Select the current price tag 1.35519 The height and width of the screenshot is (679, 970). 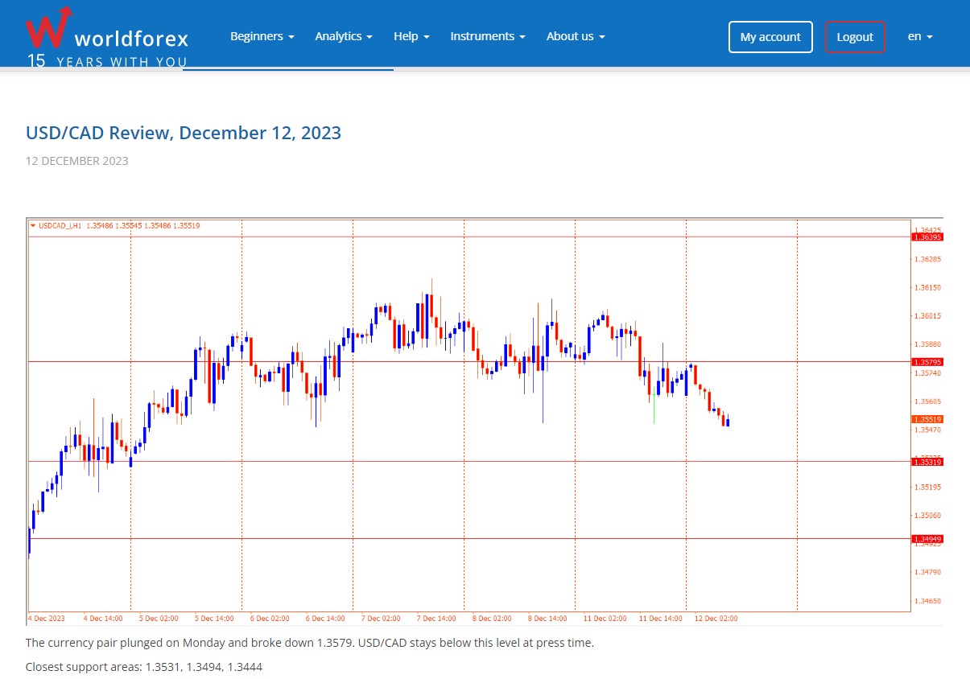click(927, 418)
